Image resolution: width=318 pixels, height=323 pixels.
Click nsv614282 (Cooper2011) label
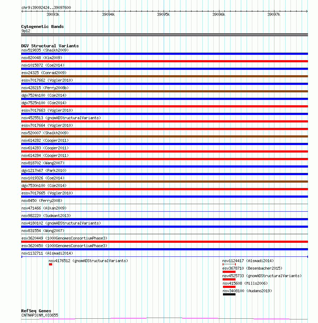click(45, 140)
